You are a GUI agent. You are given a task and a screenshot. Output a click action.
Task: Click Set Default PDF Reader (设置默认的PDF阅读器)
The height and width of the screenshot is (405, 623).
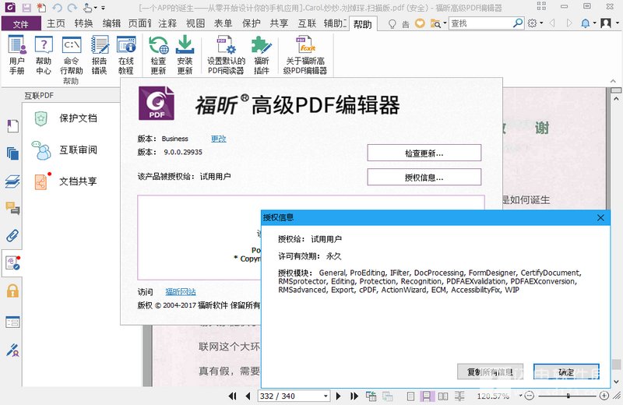(x=226, y=55)
